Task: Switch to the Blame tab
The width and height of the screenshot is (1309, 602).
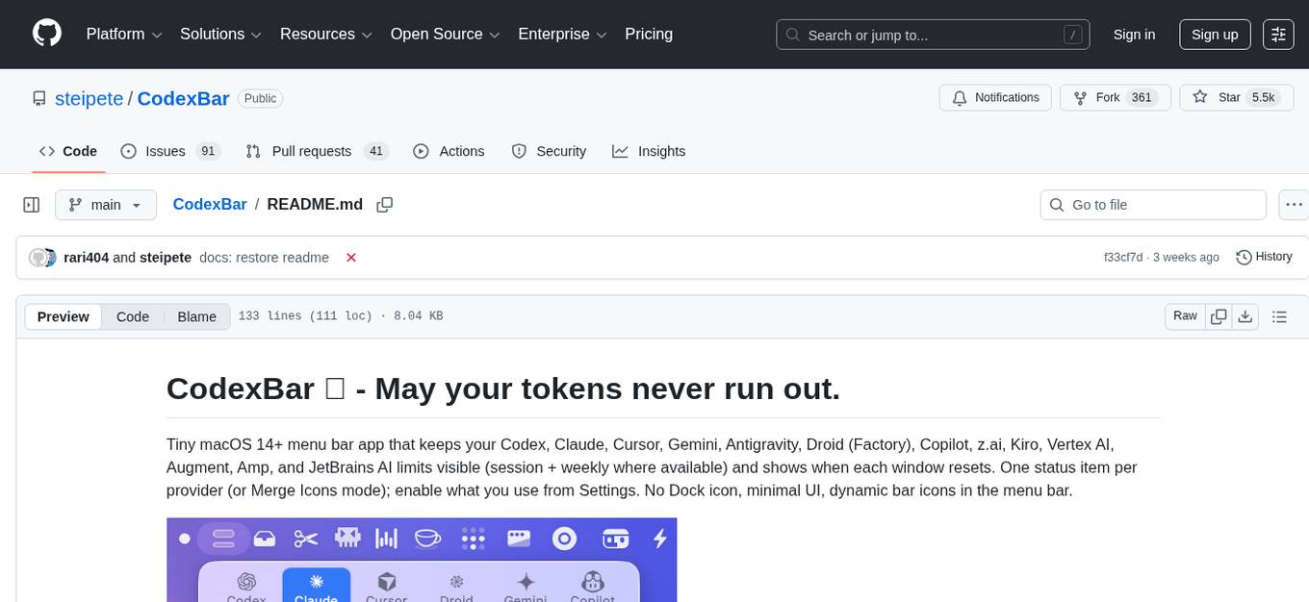Action: click(196, 316)
